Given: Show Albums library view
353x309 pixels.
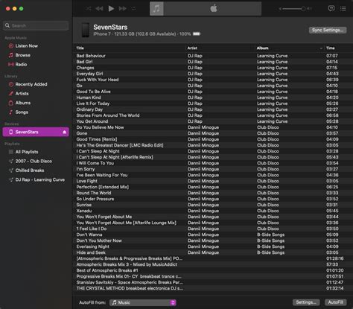Looking at the screenshot, I should point(23,103).
